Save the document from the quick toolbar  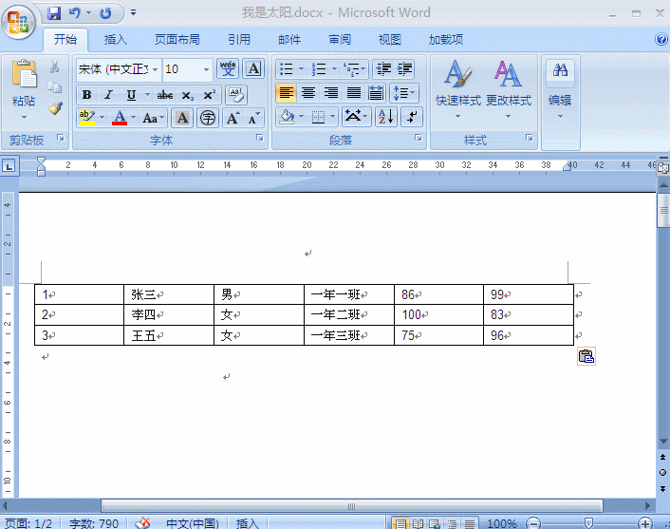pos(54,13)
